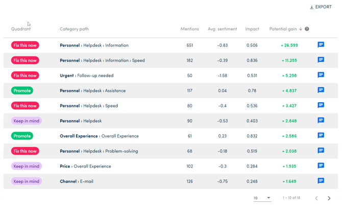Click the Category path column header
The image size is (342, 209).
point(74,29)
